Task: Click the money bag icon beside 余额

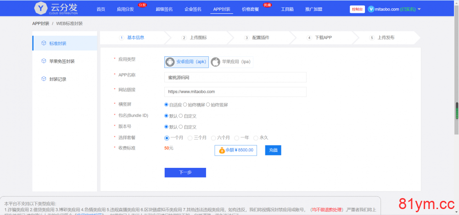Action: coord(222,150)
